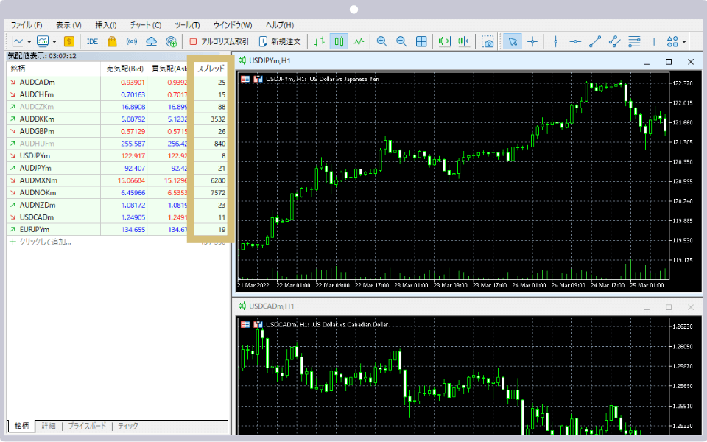Image resolution: width=707 pixels, height=442 pixels.
Task: Click the shapes objects icon
Action: pyautogui.click(x=672, y=41)
